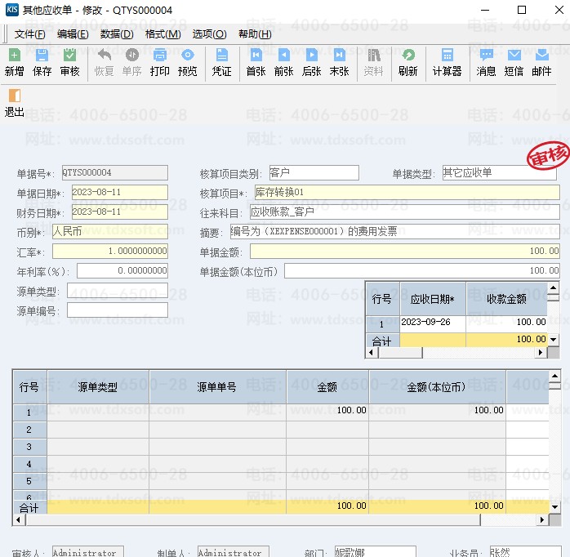Image resolution: width=570 pixels, height=557 pixels.
Task: Click the 审核 (Audit) toolbar icon
Action: coord(69,62)
